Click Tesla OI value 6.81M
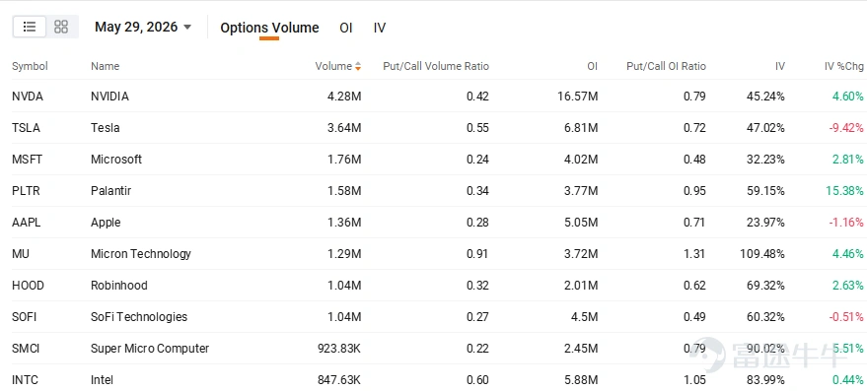The height and width of the screenshot is (391, 867). 581,128
